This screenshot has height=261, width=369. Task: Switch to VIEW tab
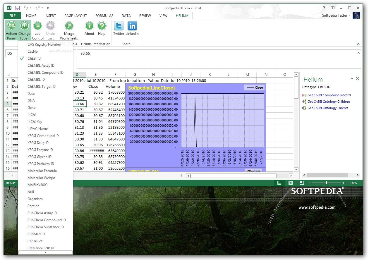(163, 16)
